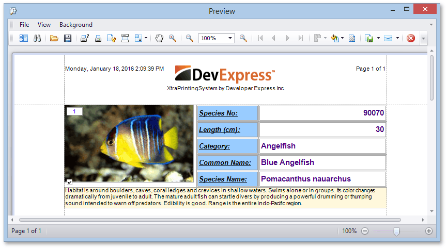447x249 pixels.
Task: Click the status bar zoom out minus button
Action: click(x=365, y=231)
